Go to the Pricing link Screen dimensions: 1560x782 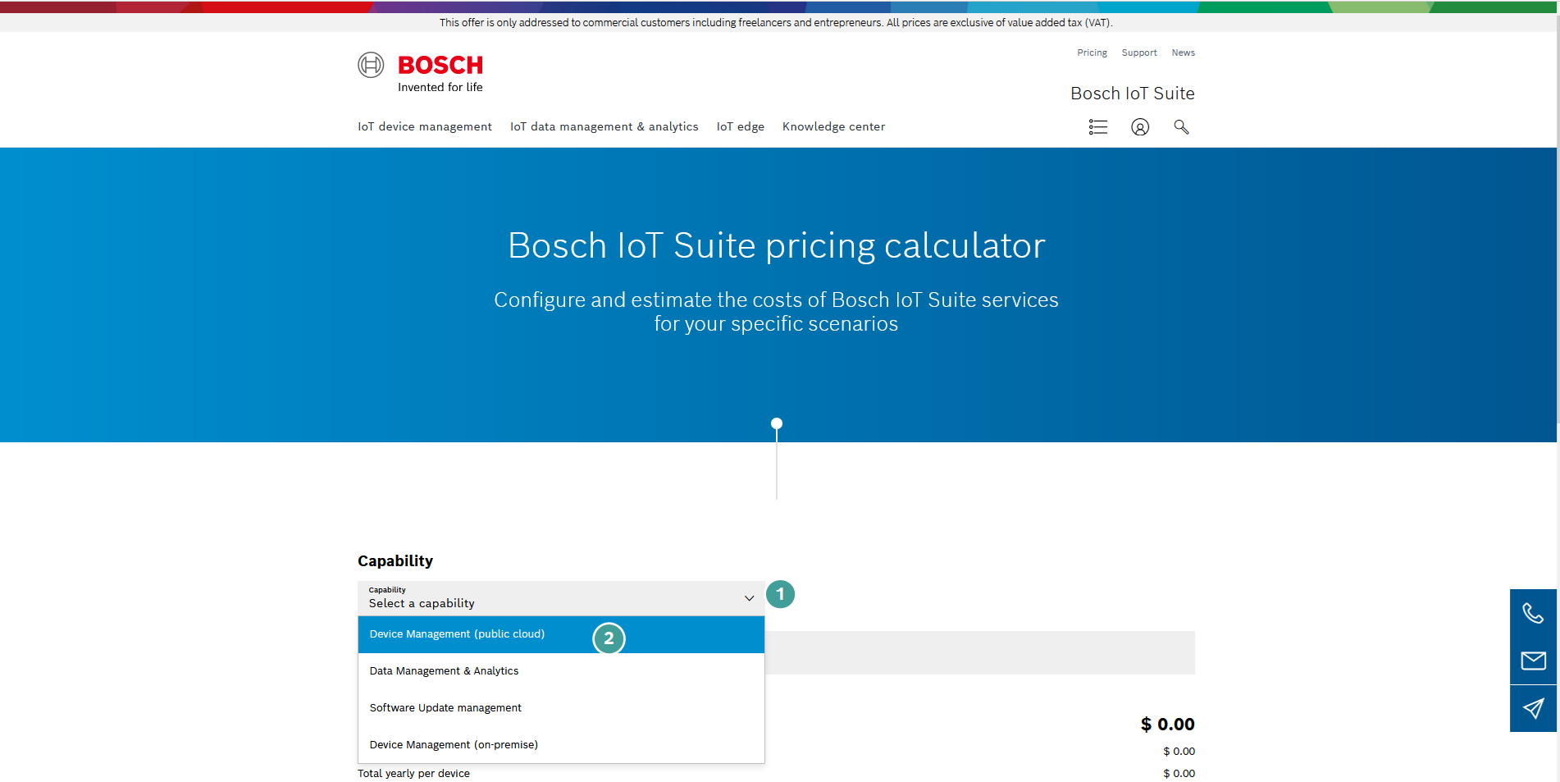(x=1092, y=53)
